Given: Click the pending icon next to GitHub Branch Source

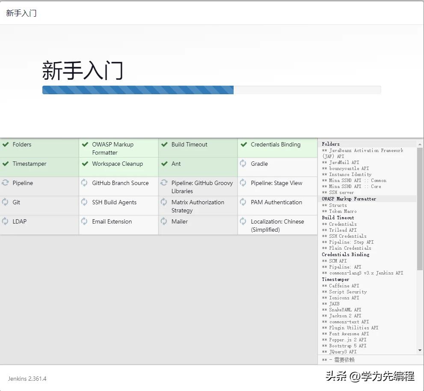Looking at the screenshot, I should tap(85, 183).
